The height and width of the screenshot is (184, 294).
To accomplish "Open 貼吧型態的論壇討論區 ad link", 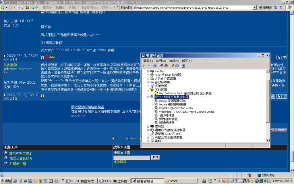I will 88,107.
